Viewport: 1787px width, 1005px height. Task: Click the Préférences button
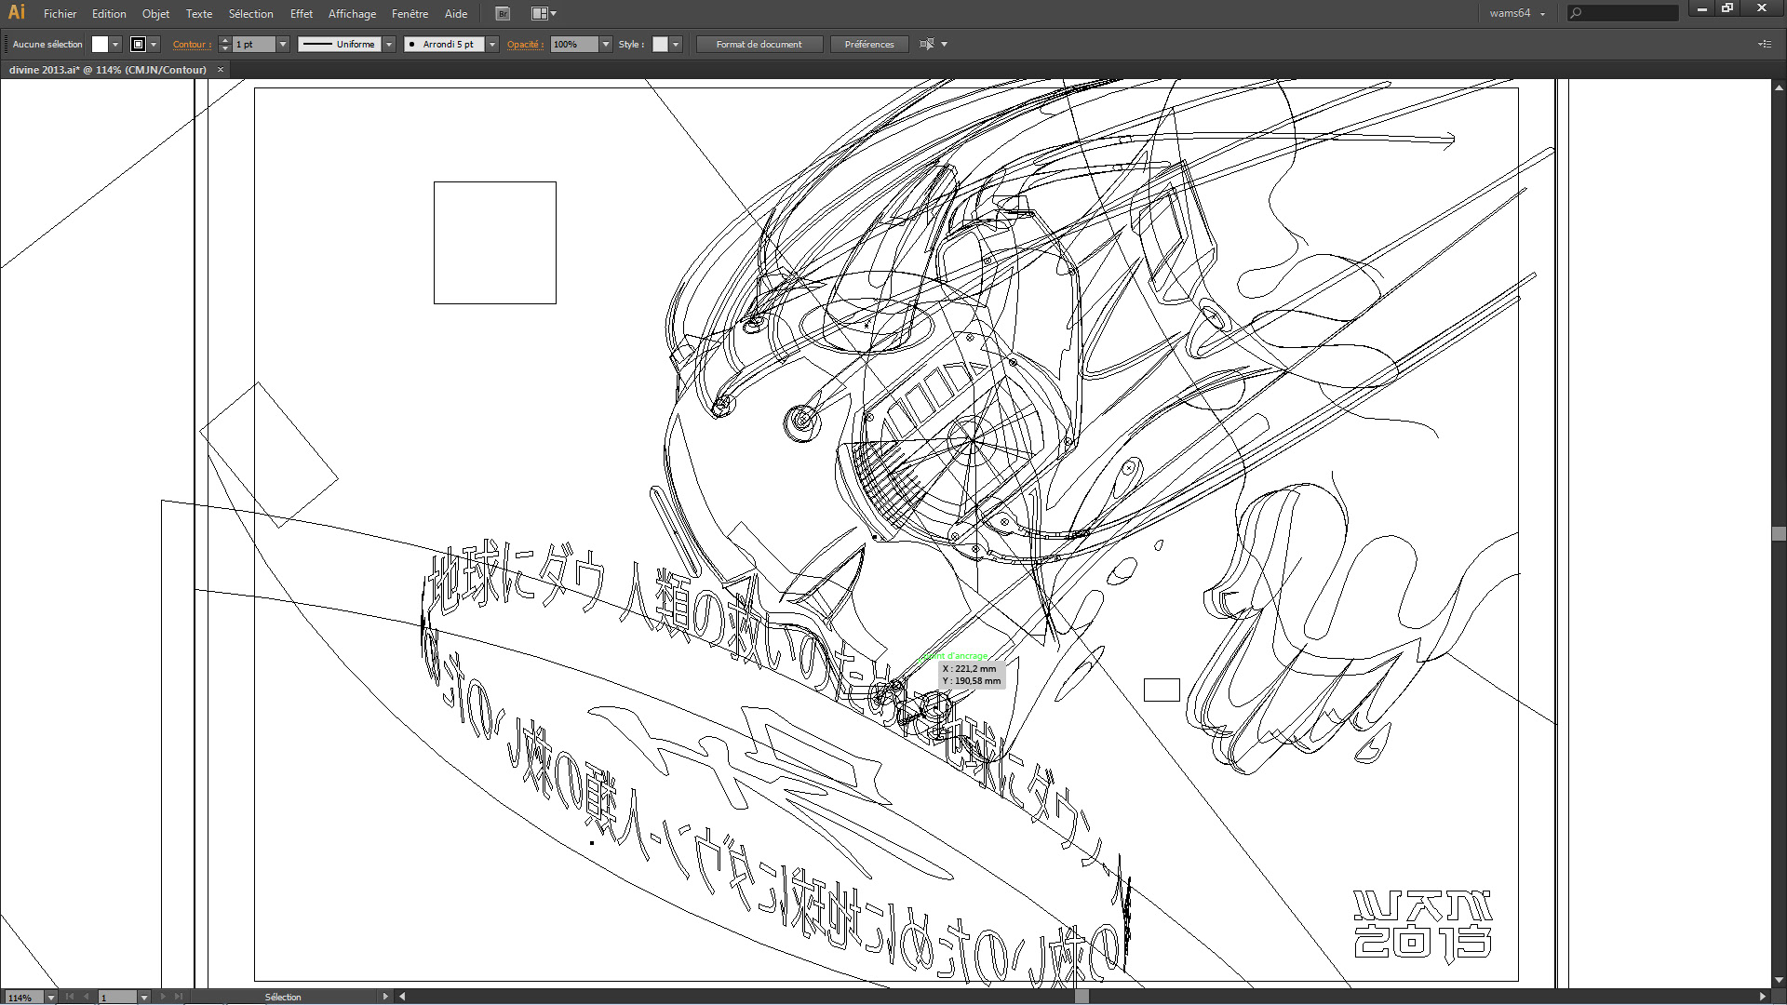click(x=868, y=44)
